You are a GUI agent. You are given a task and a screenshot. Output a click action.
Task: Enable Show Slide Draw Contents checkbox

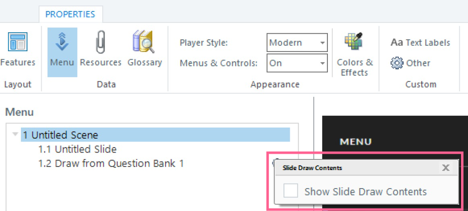[x=291, y=191]
